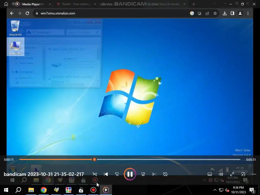Screen dimensions: 260x195
Task: Pause the video playback
Action: [x=130, y=174]
